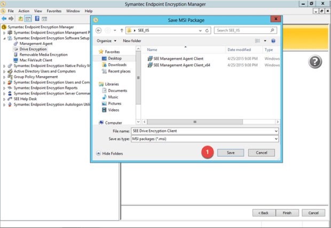Open the Save as type dropdown

(x=275, y=139)
